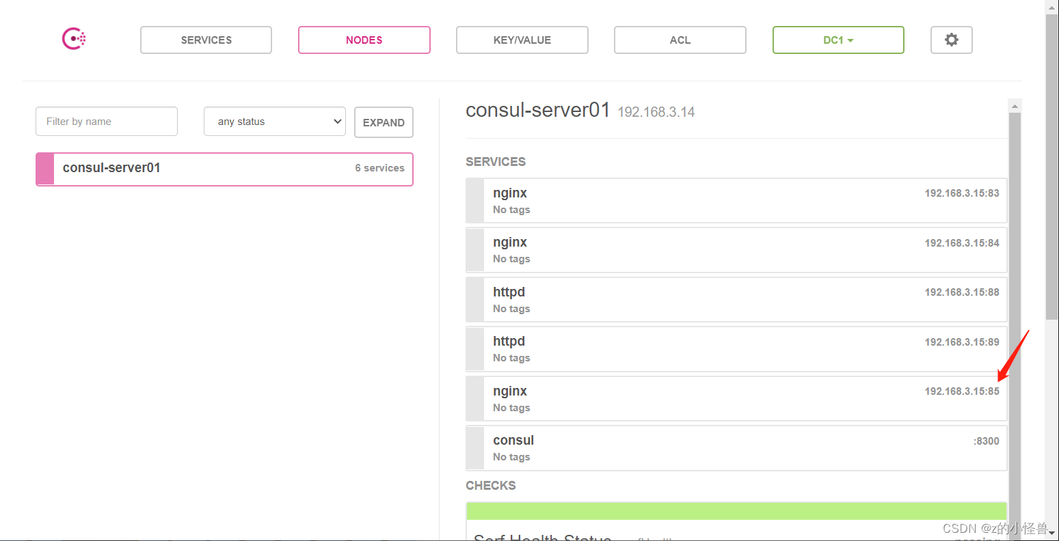This screenshot has width=1059, height=541.
Task: Open nginx service on port 83
Action: click(736, 201)
